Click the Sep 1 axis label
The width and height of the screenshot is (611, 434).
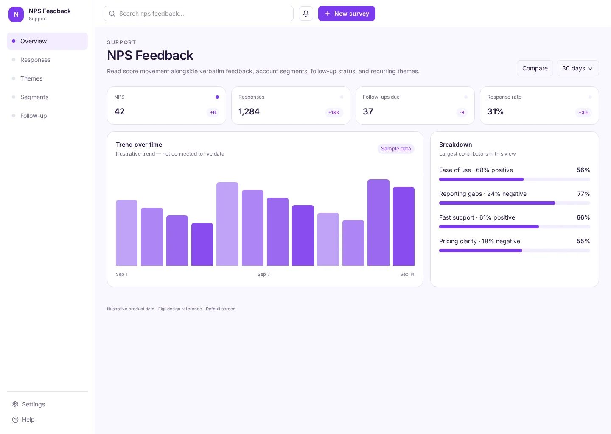[122, 274]
